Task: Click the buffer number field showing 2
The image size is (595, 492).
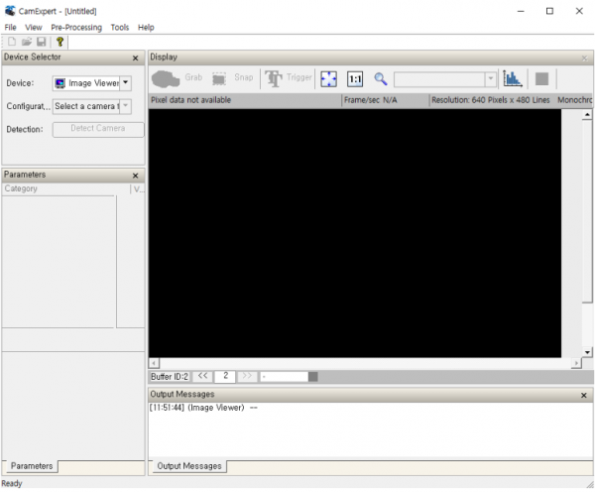Action: [x=225, y=376]
